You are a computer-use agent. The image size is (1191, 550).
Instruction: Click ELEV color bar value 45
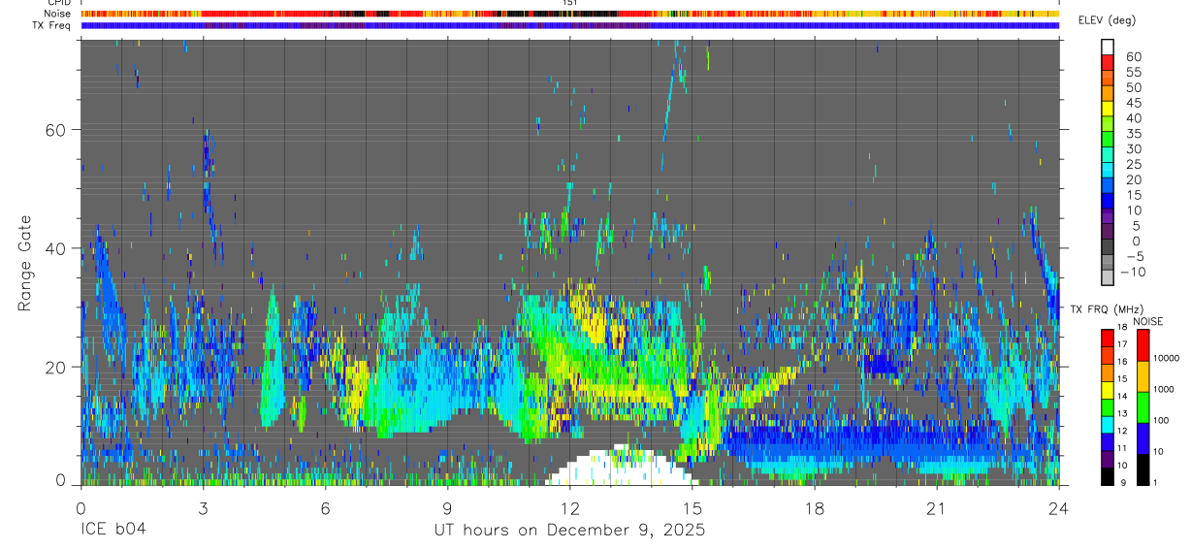(x=1133, y=104)
